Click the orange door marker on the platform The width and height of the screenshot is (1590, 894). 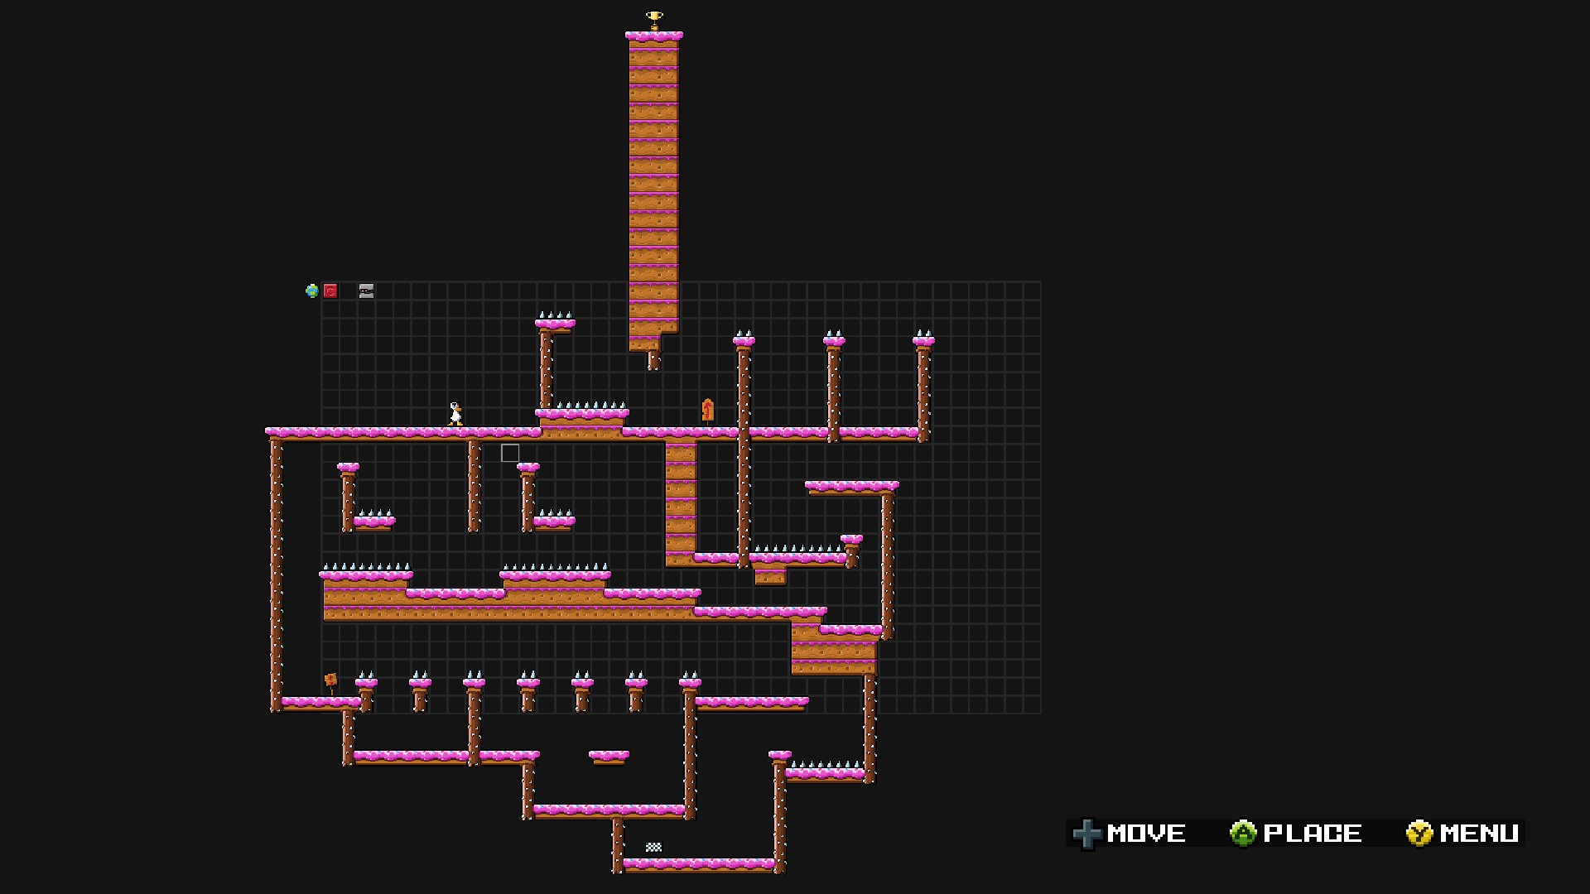tap(707, 410)
